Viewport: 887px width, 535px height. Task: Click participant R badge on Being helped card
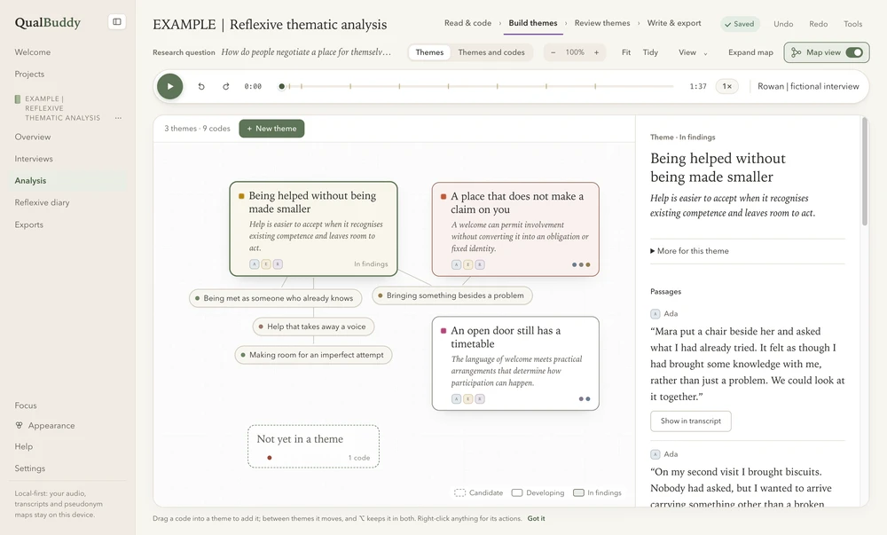278,264
